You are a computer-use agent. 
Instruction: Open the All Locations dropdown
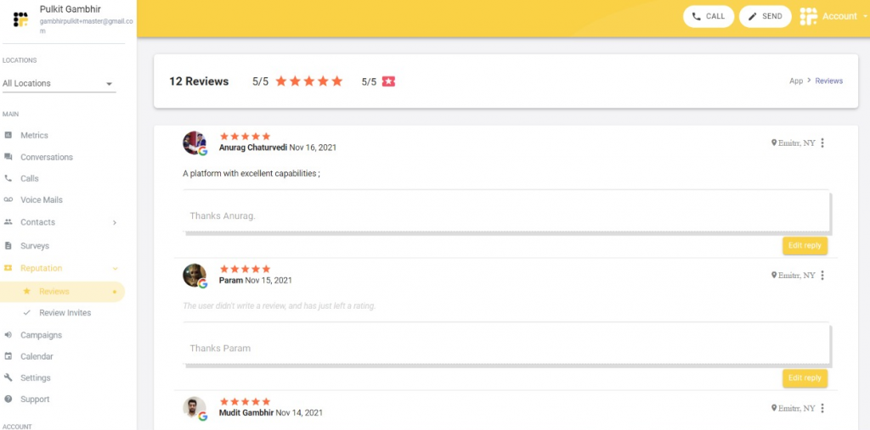(x=59, y=83)
